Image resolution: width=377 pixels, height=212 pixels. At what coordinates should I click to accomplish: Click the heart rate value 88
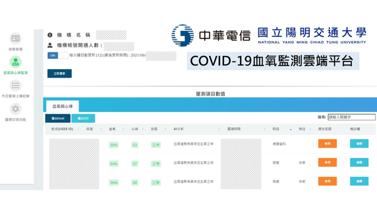coord(135,183)
